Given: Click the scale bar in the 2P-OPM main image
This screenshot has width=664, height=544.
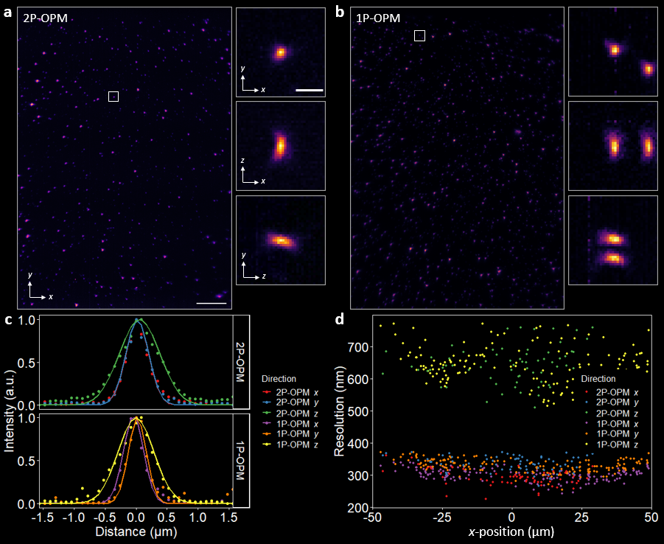Looking at the screenshot, I should (211, 302).
